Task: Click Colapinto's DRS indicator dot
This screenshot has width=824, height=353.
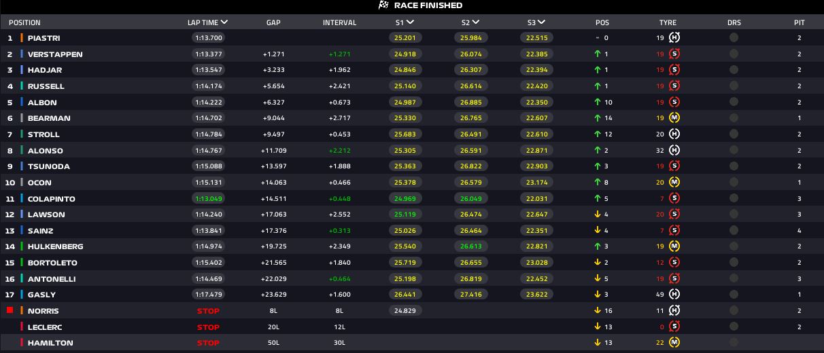Action: [x=734, y=199]
